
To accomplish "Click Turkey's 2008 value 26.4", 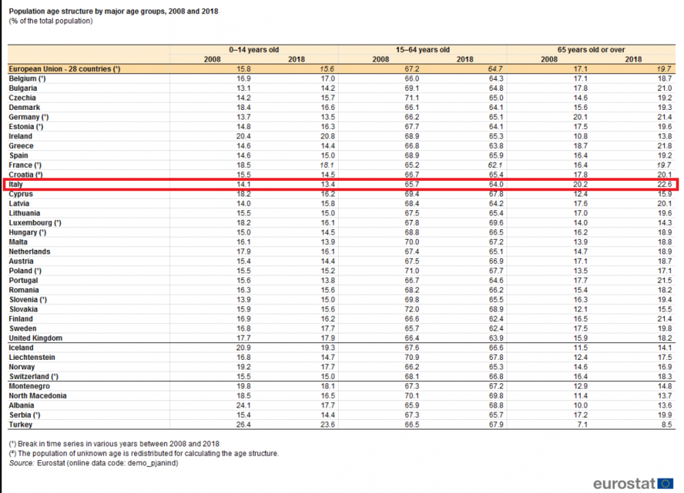I will click(244, 425).
